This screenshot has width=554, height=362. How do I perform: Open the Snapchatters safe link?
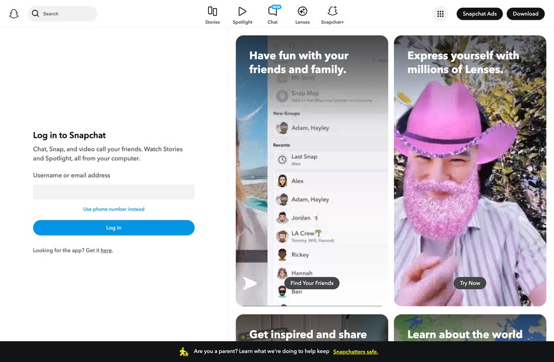pyautogui.click(x=355, y=352)
